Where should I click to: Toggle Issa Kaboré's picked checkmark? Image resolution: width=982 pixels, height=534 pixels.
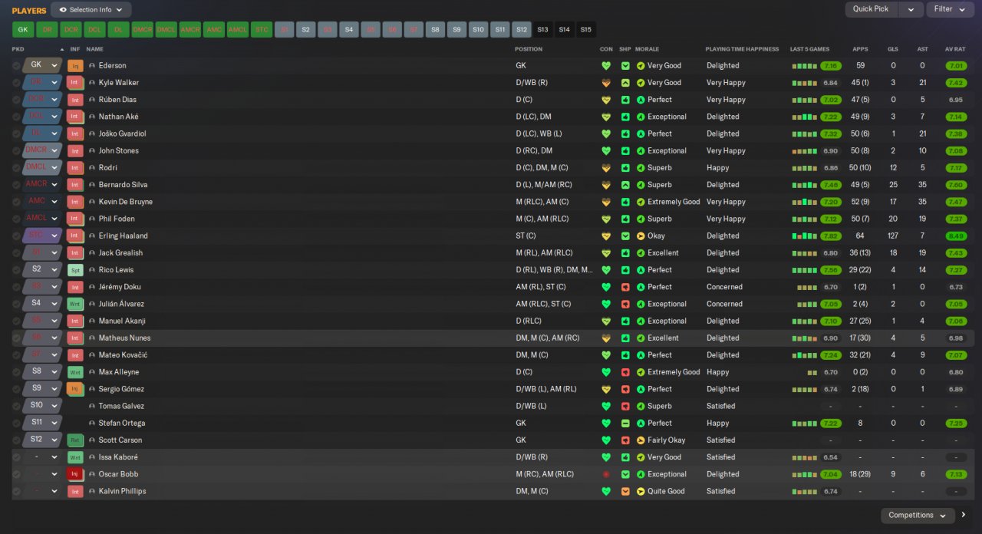click(x=16, y=457)
